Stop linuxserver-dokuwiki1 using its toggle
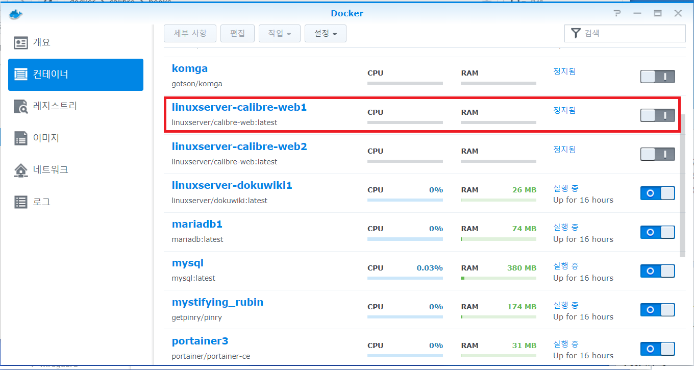 [x=658, y=193]
